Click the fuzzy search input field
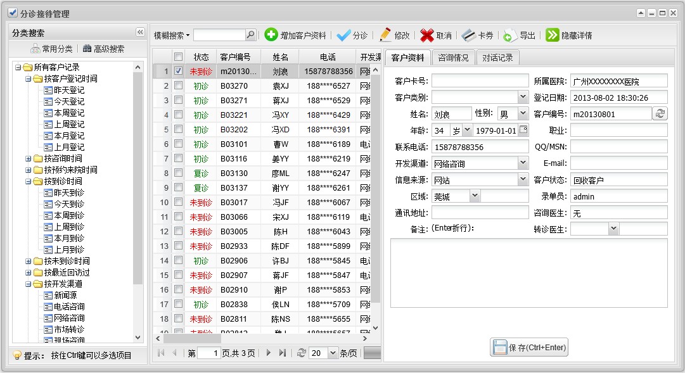 point(219,35)
